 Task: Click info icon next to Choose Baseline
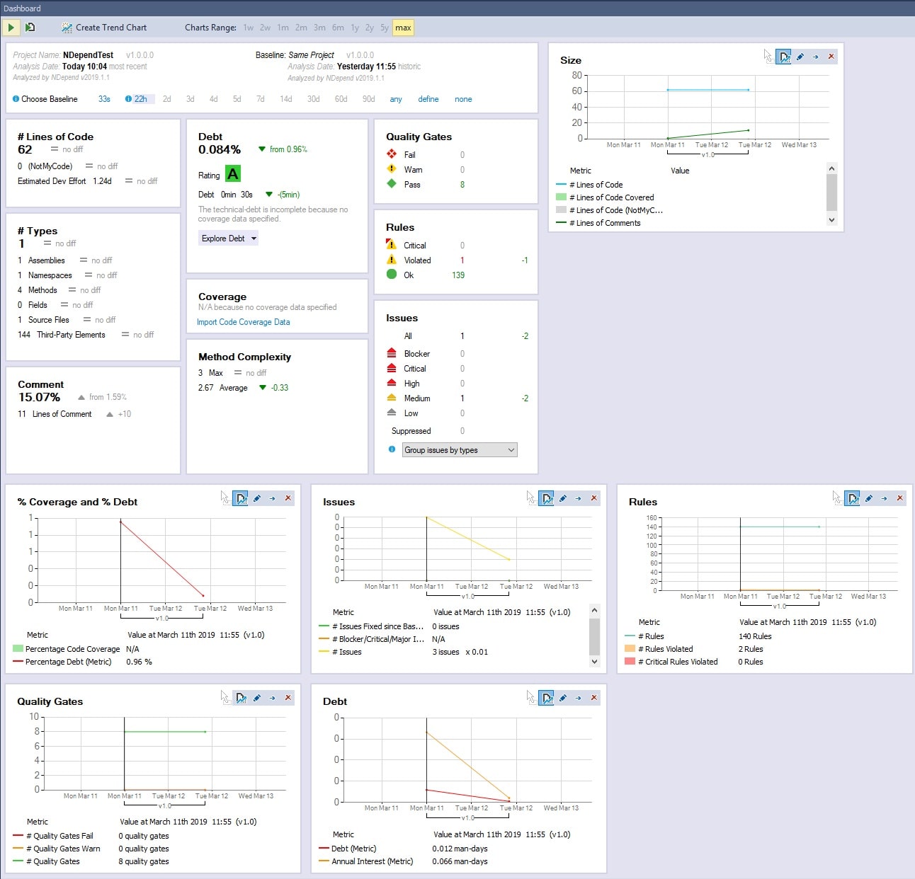(x=16, y=99)
